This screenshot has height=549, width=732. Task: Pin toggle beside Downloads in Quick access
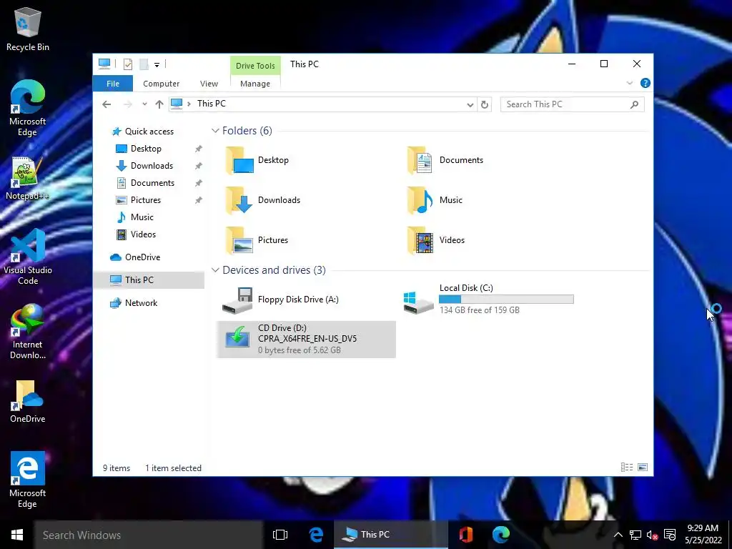(x=199, y=166)
